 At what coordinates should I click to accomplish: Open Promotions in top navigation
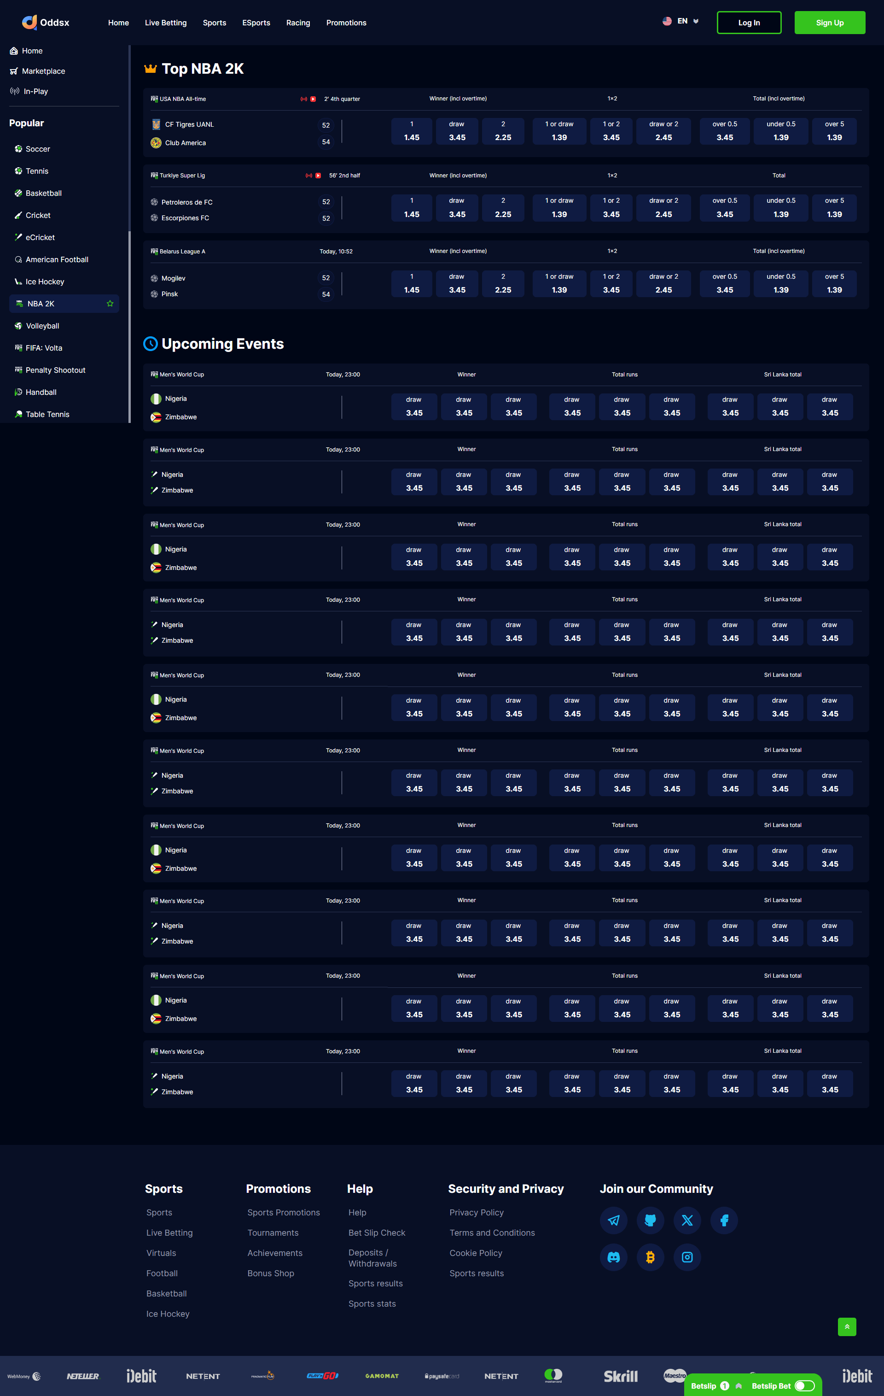coord(346,23)
